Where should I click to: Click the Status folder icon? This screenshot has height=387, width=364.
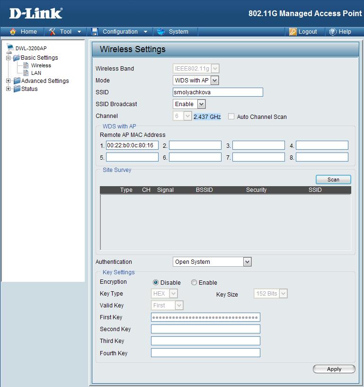[17, 89]
